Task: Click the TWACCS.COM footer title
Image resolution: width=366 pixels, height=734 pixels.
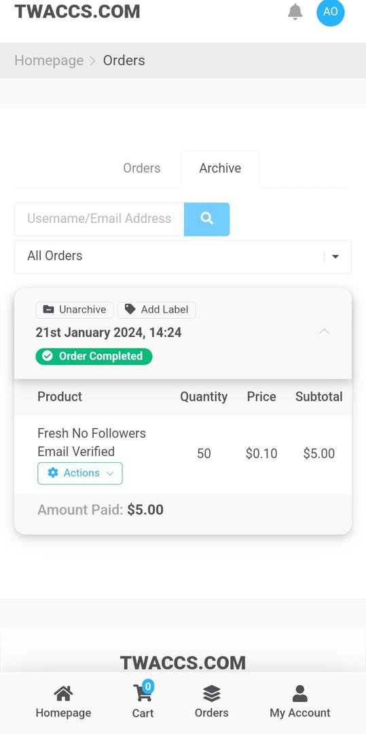Action: (183, 663)
